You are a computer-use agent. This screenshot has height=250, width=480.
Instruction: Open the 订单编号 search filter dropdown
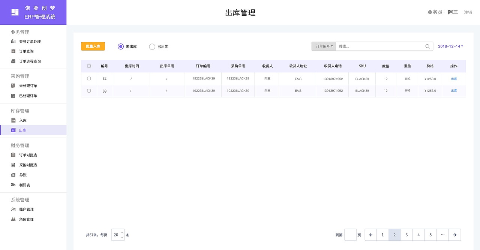[323, 46]
